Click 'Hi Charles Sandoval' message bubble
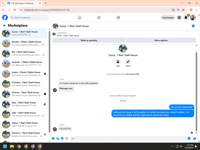The image size is (200, 150). (78, 83)
